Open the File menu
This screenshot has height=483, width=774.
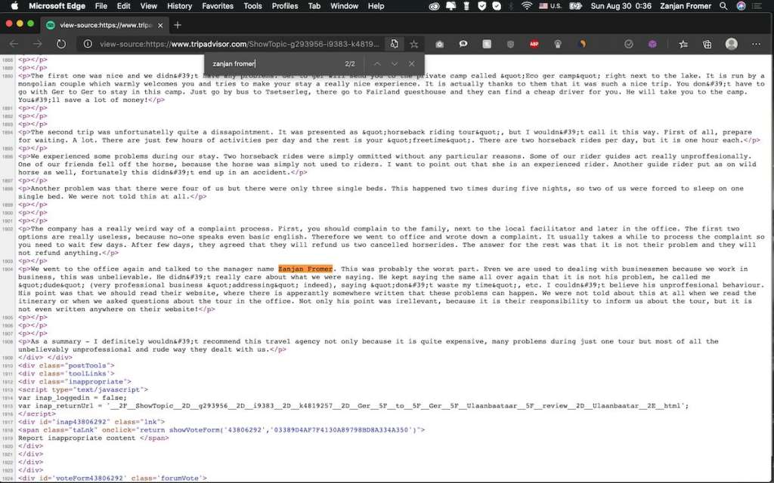101,6
